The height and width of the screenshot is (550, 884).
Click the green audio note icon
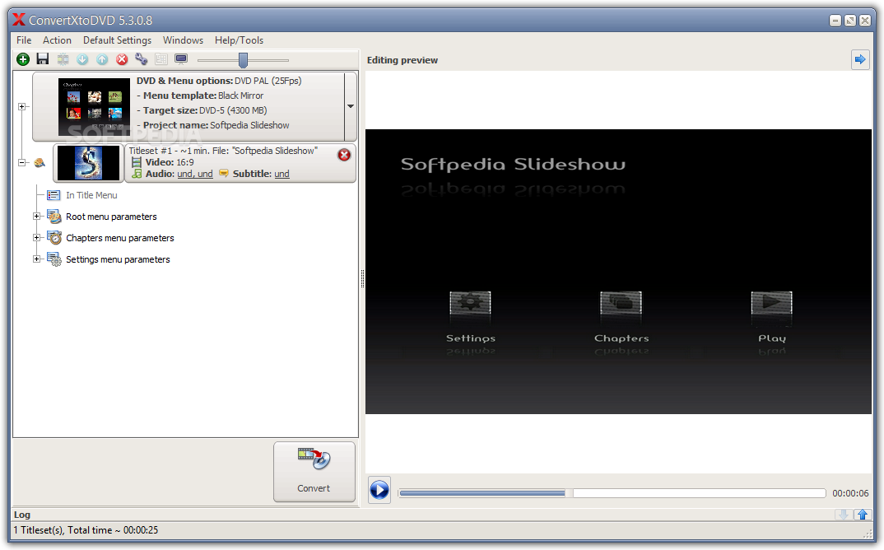click(x=137, y=174)
